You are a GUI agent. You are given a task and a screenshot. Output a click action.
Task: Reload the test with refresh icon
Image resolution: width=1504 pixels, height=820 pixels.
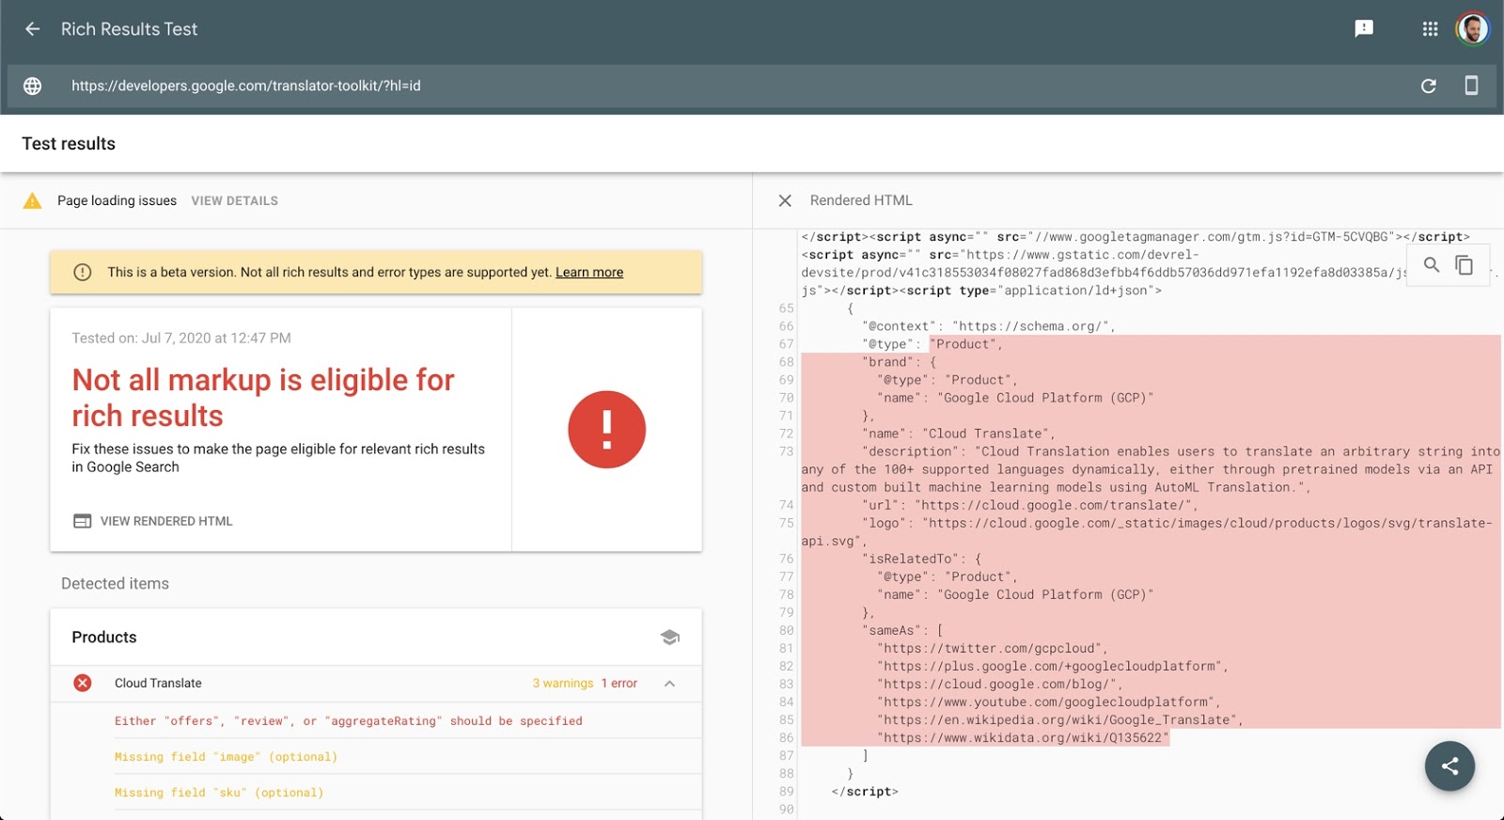pos(1428,86)
